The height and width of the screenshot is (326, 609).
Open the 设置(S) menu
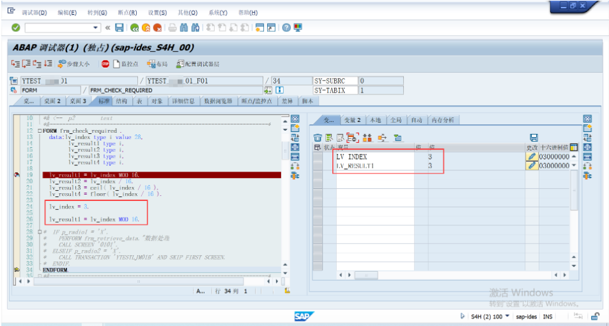pos(157,12)
